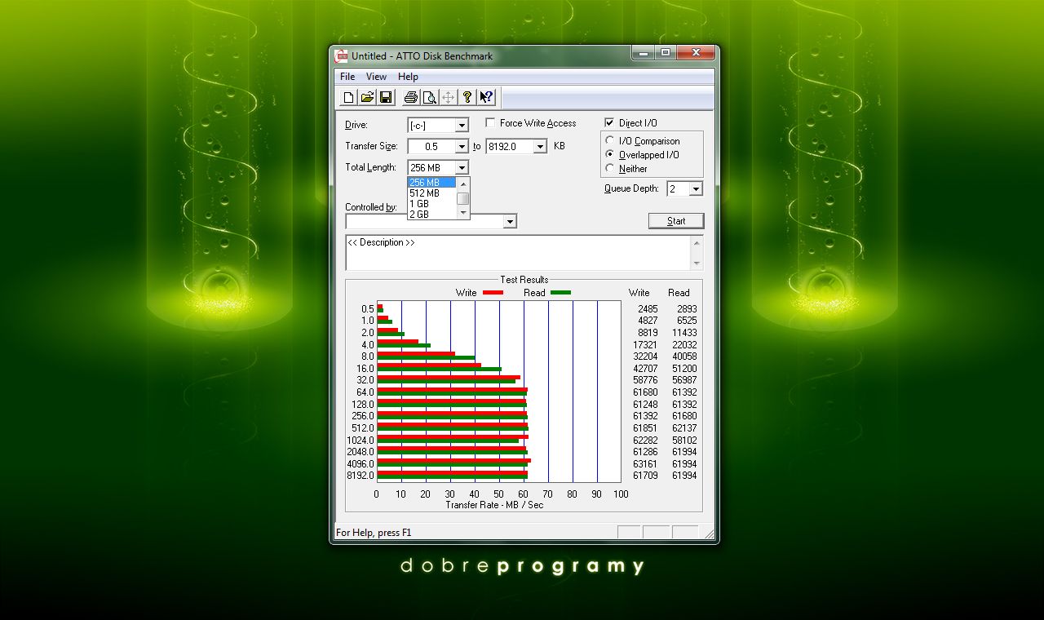
Task: Select the Neither radio button
Action: [x=610, y=169]
